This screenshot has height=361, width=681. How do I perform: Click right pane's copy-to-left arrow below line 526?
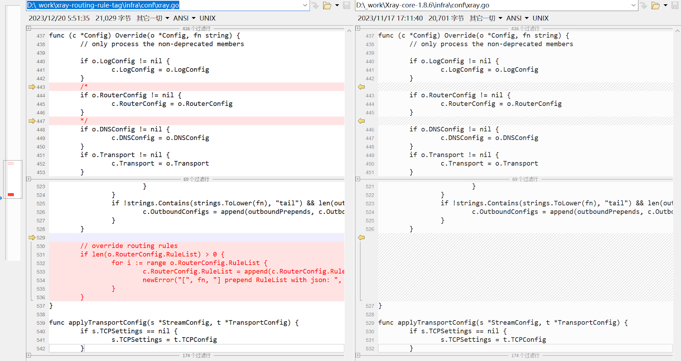click(x=361, y=238)
